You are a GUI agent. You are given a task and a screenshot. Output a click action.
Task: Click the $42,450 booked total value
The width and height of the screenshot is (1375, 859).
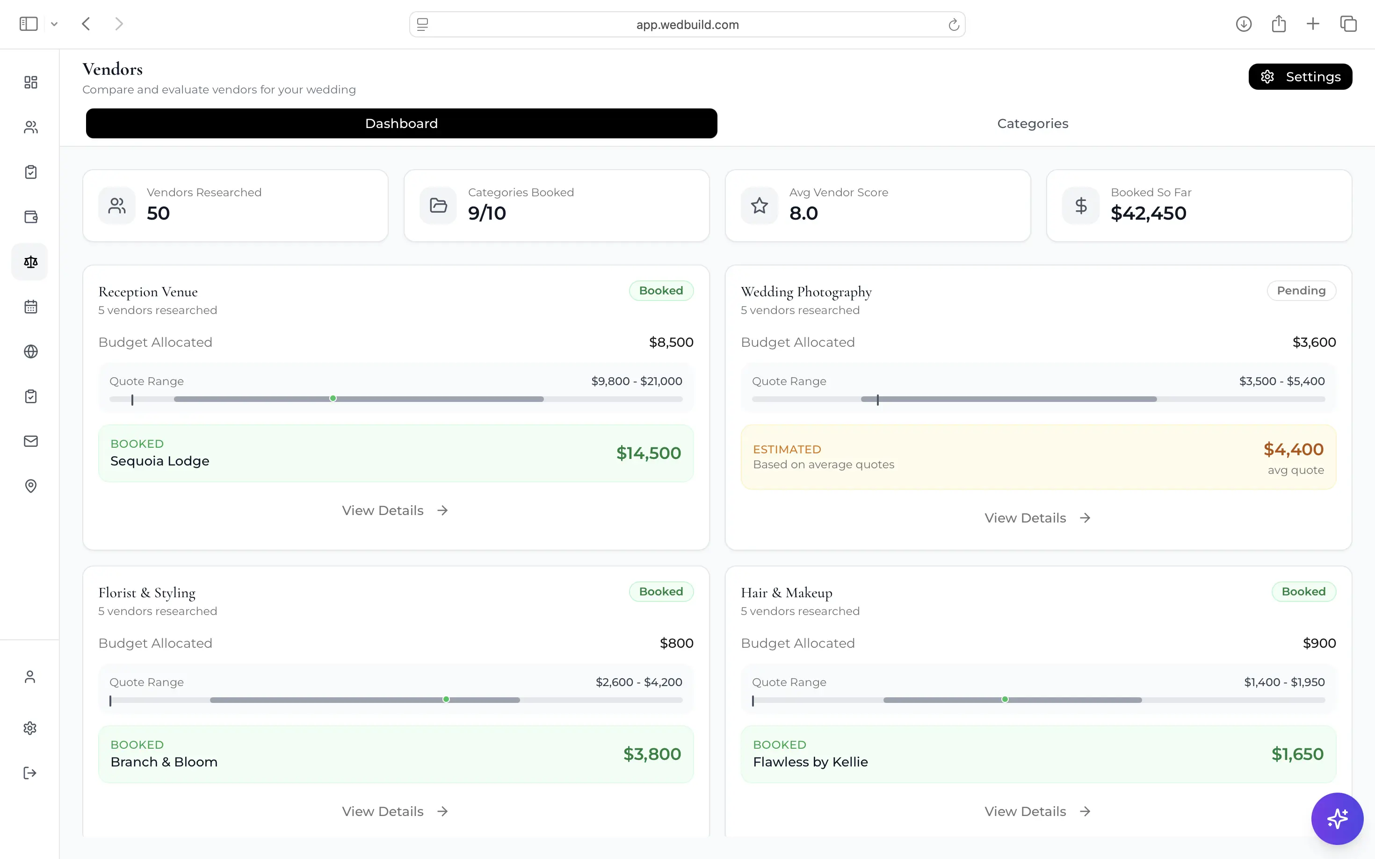click(x=1148, y=213)
